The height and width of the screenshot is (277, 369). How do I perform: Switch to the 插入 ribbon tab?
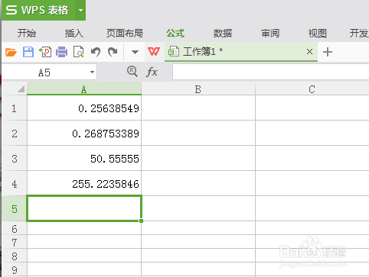(74, 34)
